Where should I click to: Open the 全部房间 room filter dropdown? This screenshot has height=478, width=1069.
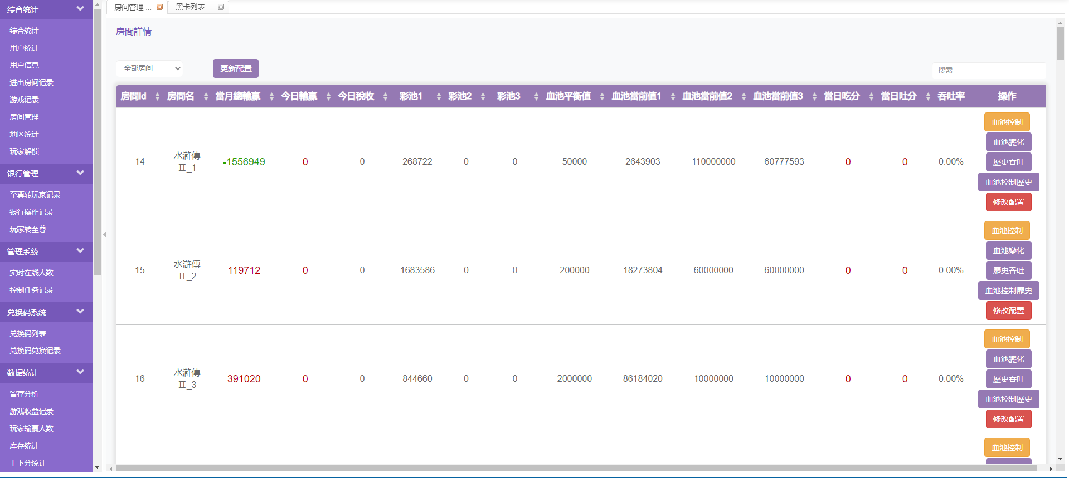pos(150,68)
